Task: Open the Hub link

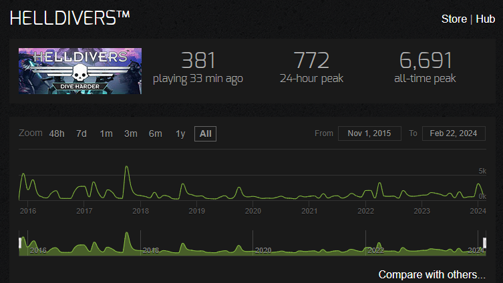Action: tap(486, 19)
